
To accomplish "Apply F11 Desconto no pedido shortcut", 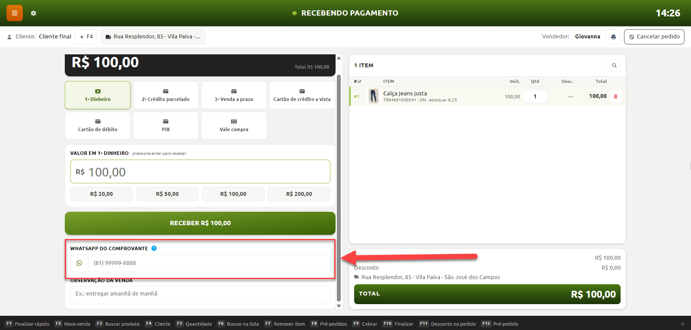I will (447, 324).
